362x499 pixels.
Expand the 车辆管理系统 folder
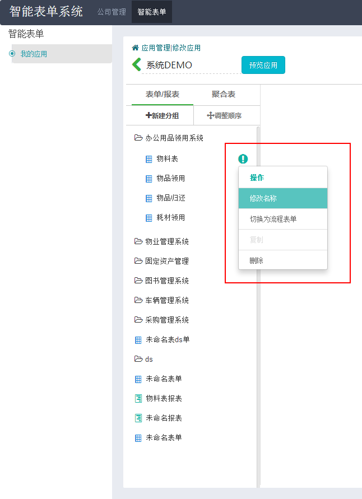tap(161, 300)
